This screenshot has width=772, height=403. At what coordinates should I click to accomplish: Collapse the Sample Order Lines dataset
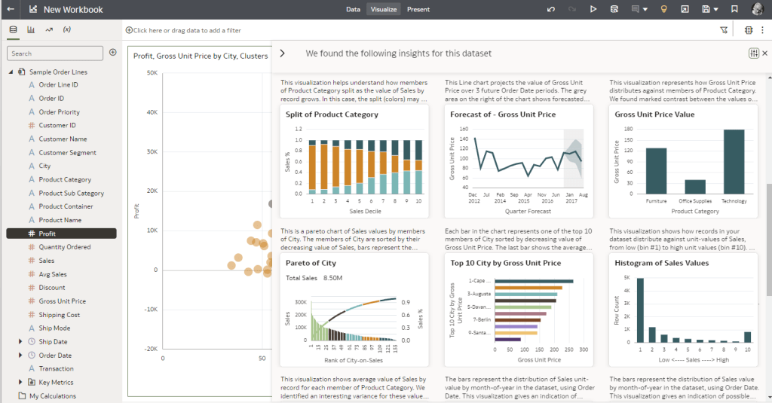(x=11, y=72)
